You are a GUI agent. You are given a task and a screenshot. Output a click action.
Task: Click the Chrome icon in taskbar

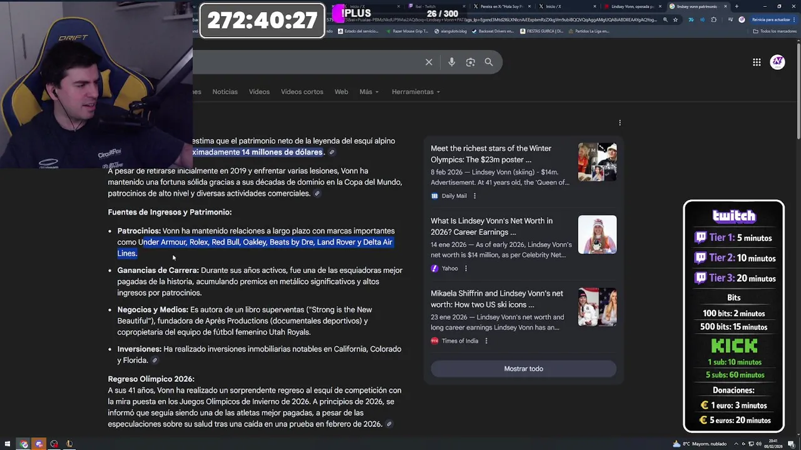click(x=24, y=444)
